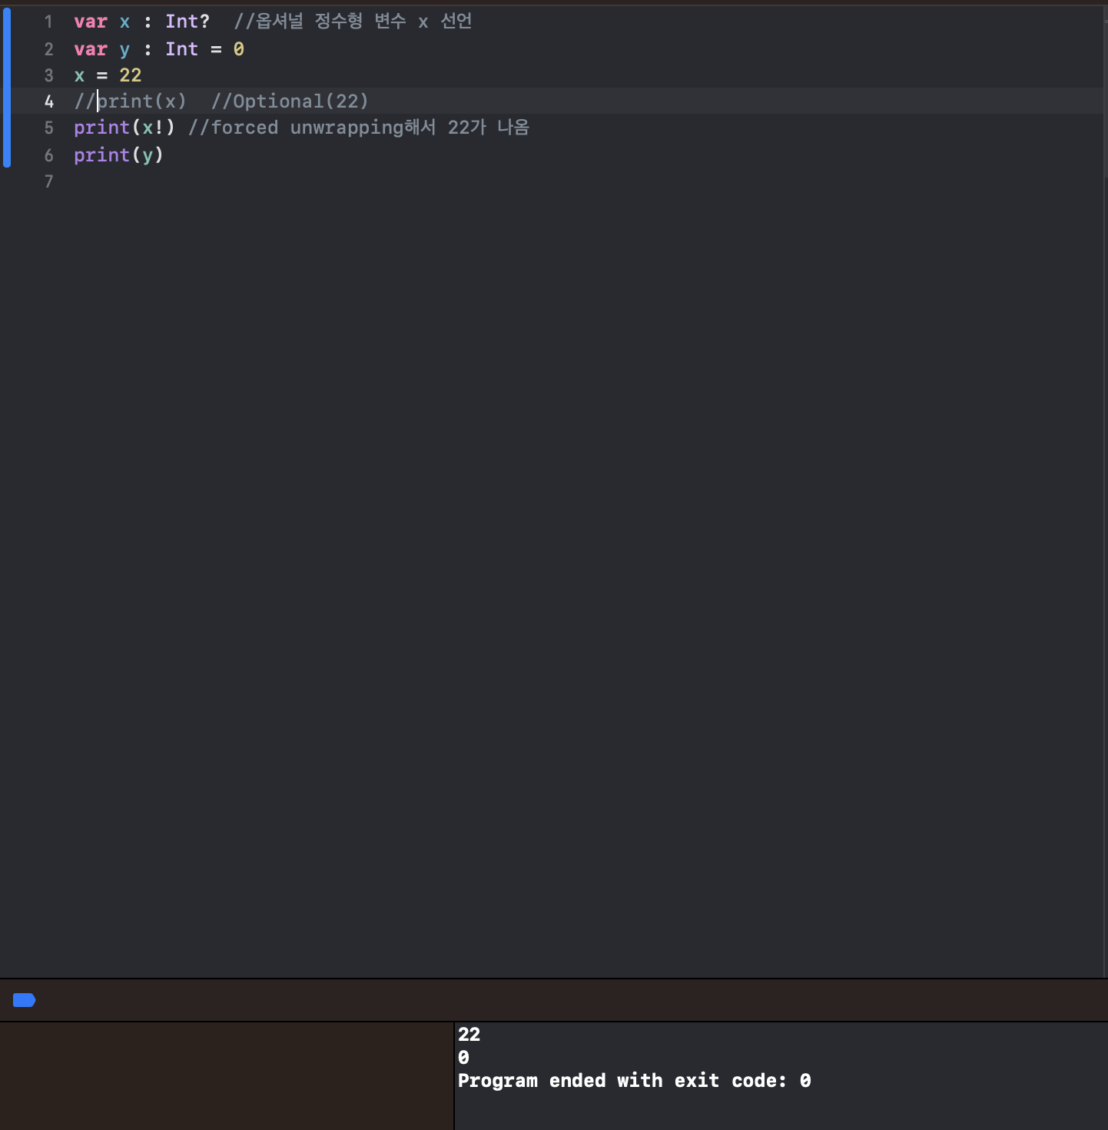Click 'var y : Int = 0' code line
Screen dimensions: 1108x1130
pyautogui.click(x=159, y=49)
